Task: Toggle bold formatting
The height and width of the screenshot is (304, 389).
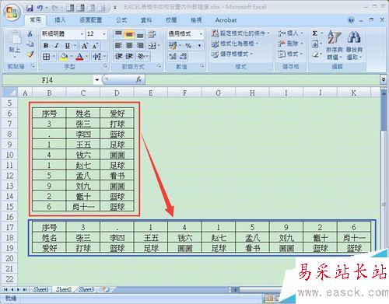Action: [46, 46]
